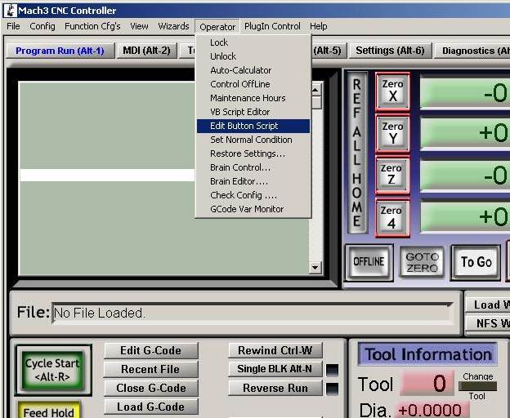
Task: Zero the Z axis readout
Action: [x=392, y=175]
